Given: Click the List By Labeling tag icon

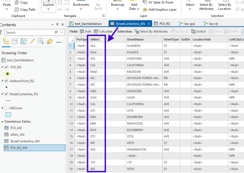Looking at the screenshot, I should point(50,41).
